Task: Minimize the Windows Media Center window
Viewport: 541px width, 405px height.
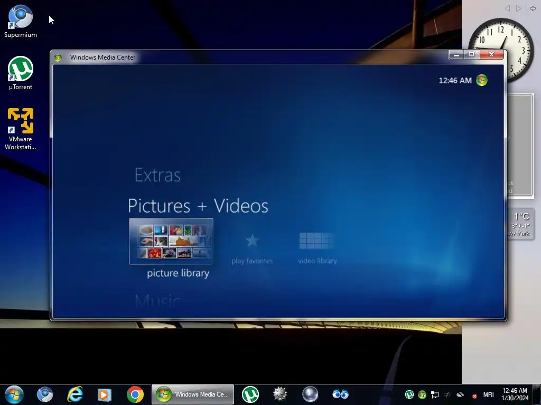Action: click(x=456, y=55)
